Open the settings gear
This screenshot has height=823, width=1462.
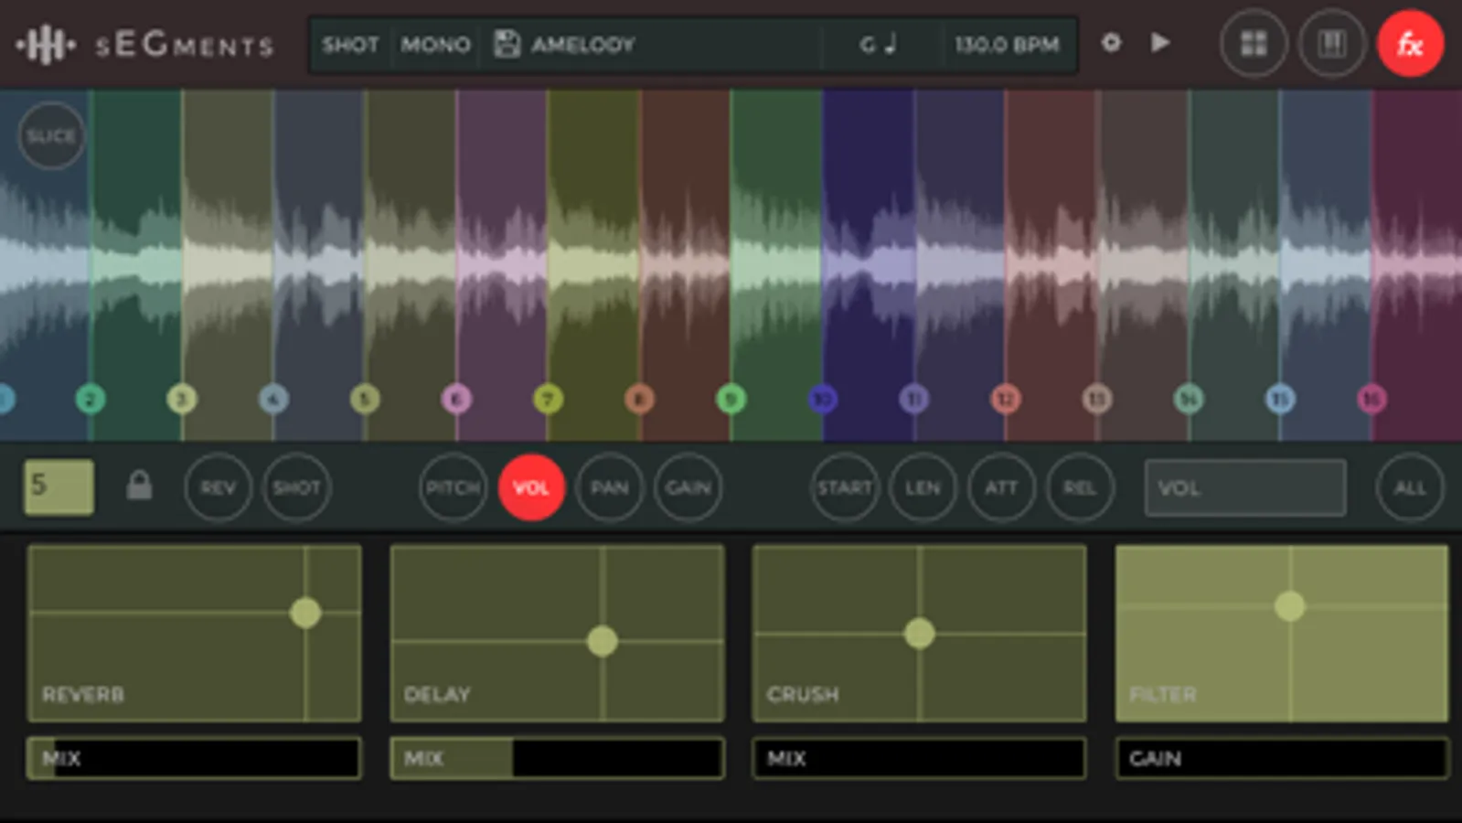(x=1111, y=43)
